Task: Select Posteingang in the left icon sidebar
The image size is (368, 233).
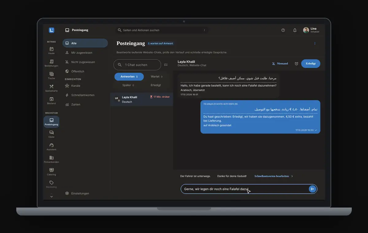Action: (x=51, y=122)
